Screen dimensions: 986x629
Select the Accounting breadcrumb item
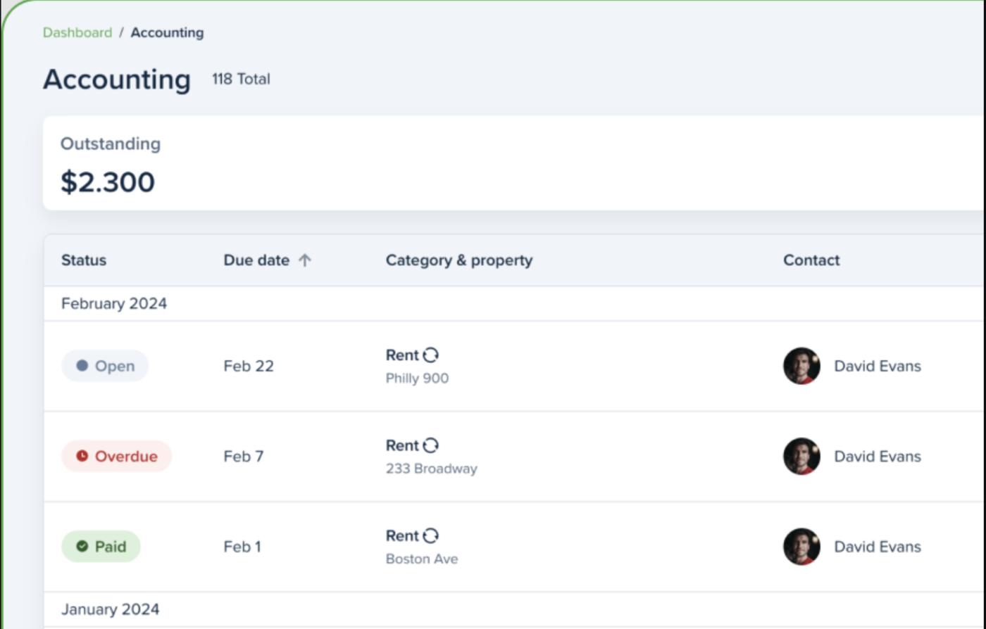(x=167, y=32)
